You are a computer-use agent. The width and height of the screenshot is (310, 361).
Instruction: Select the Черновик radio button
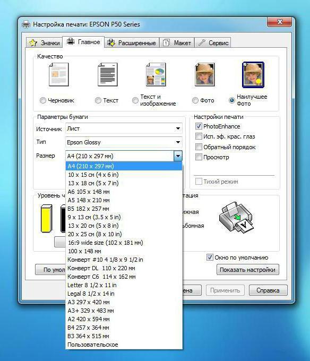point(43,100)
